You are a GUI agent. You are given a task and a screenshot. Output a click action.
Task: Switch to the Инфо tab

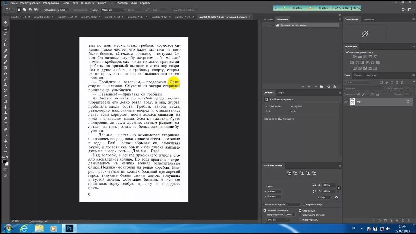pos(280,93)
